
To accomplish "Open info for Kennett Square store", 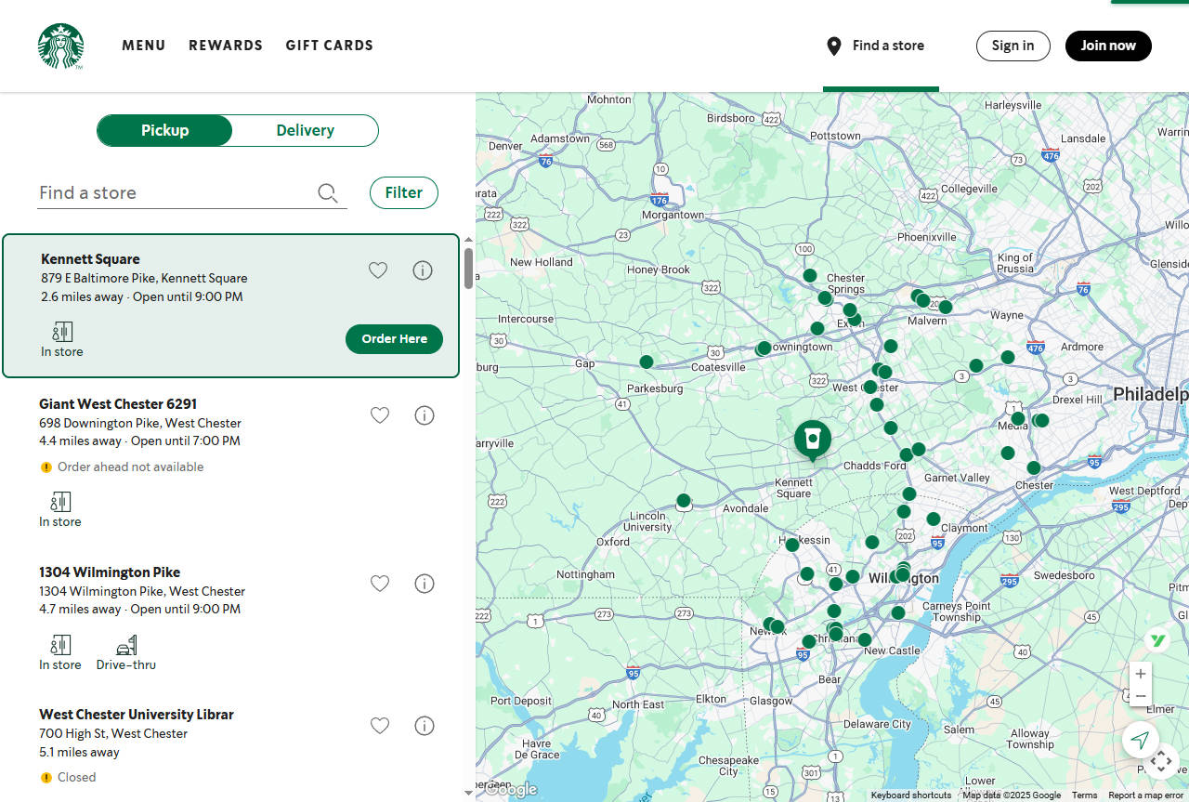I will [423, 270].
